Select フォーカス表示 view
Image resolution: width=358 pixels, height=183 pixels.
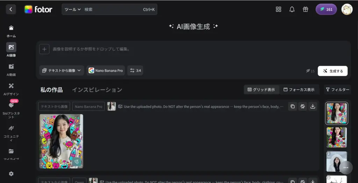click(299, 89)
